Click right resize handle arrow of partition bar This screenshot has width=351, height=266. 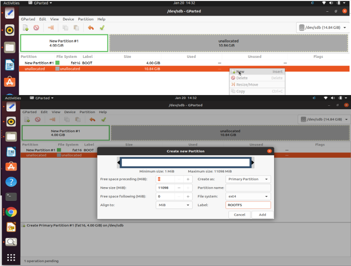tap(253, 163)
